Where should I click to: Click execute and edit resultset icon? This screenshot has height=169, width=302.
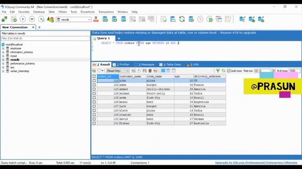[41, 19]
